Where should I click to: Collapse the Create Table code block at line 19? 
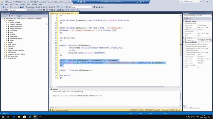coord(59,45)
